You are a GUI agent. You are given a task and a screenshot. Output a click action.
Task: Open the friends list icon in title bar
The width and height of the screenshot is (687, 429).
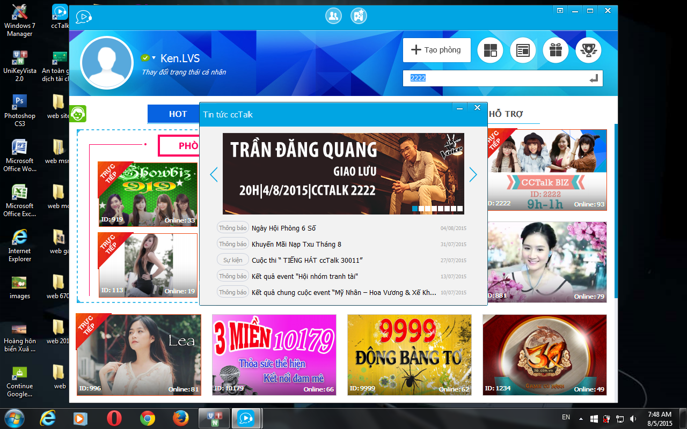coord(333,16)
